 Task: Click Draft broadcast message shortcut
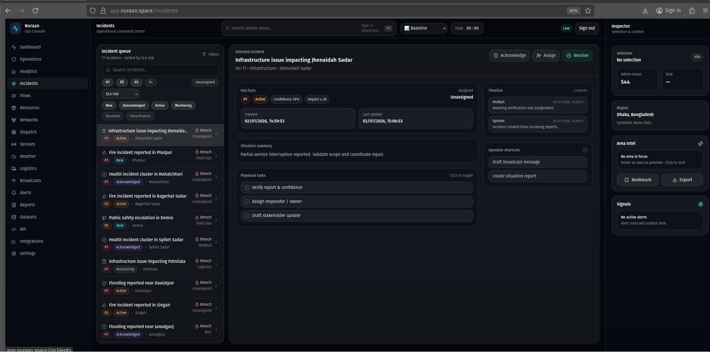click(x=537, y=162)
